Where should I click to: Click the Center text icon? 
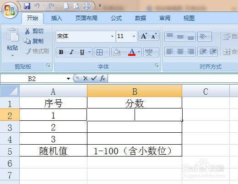pyautogui.click(x=180, y=52)
